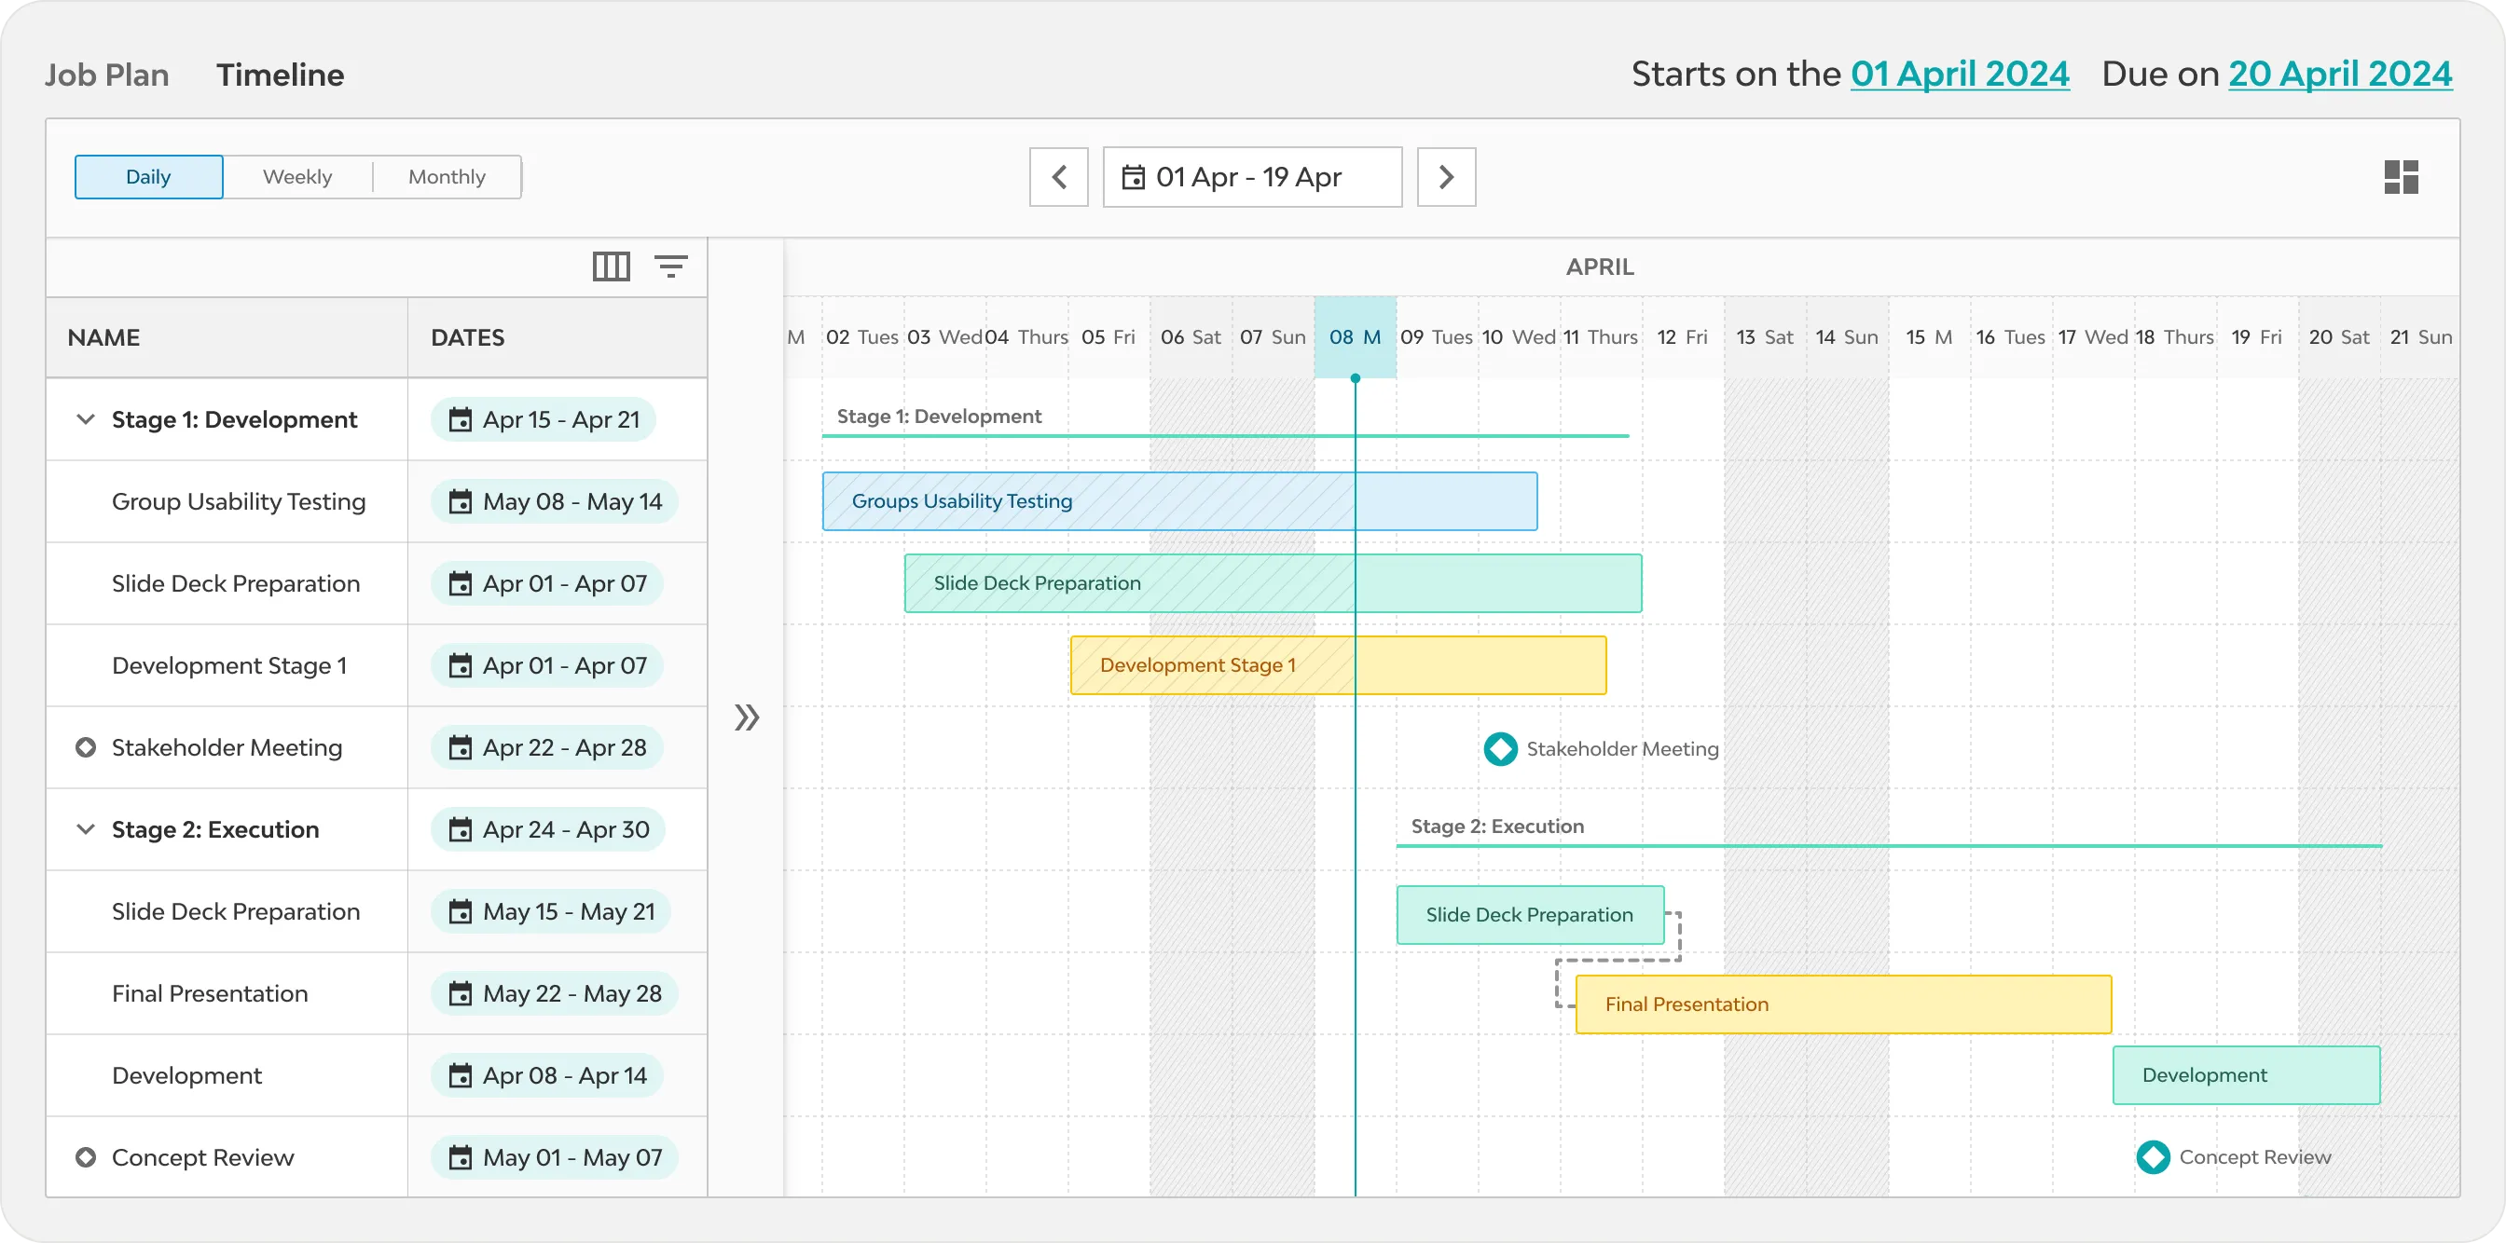Viewport: 2506px width, 1243px height.
Task: Open the due date link 20 April 2024
Action: pyautogui.click(x=2339, y=73)
